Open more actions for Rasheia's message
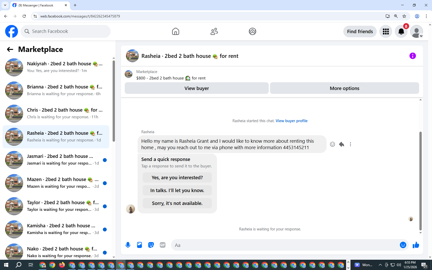This screenshot has height=270, width=432. pyautogui.click(x=350, y=144)
